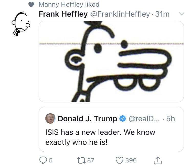The image size is (192, 167).
Task: Click the truncated @realD... handle
Action: [x=144, y=119]
